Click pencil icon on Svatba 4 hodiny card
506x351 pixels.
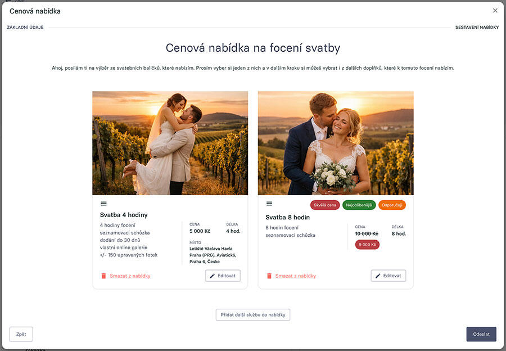213,276
